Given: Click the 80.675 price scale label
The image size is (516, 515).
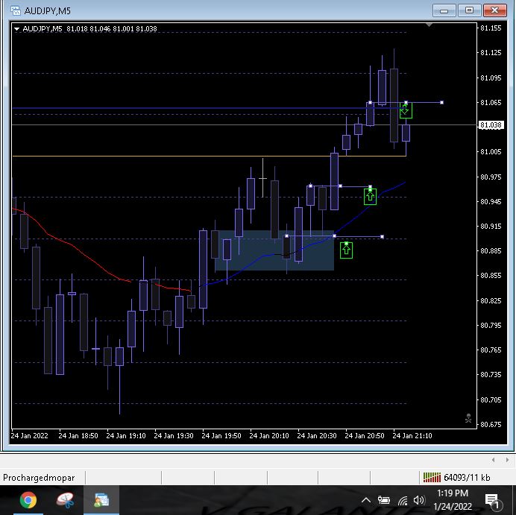Looking at the screenshot, I should click(491, 425).
